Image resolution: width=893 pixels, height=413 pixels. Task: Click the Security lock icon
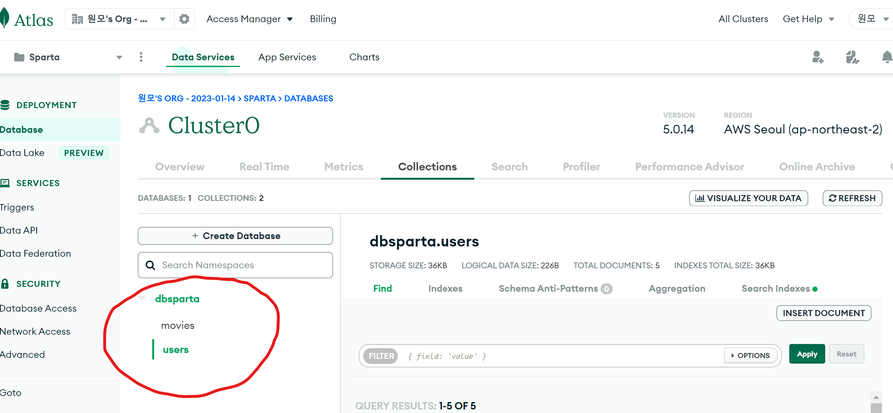click(x=4, y=284)
